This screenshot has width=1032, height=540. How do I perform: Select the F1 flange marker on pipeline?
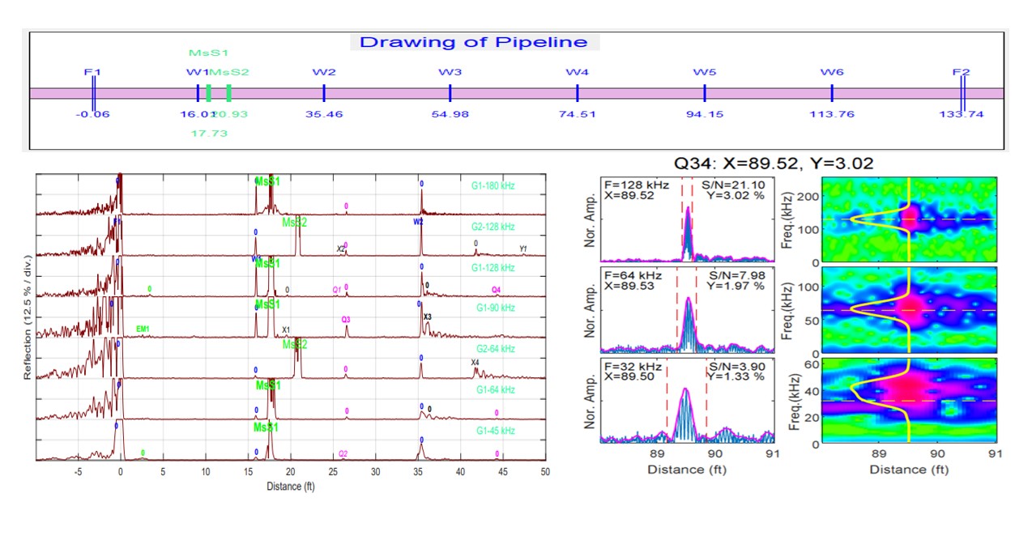point(93,92)
